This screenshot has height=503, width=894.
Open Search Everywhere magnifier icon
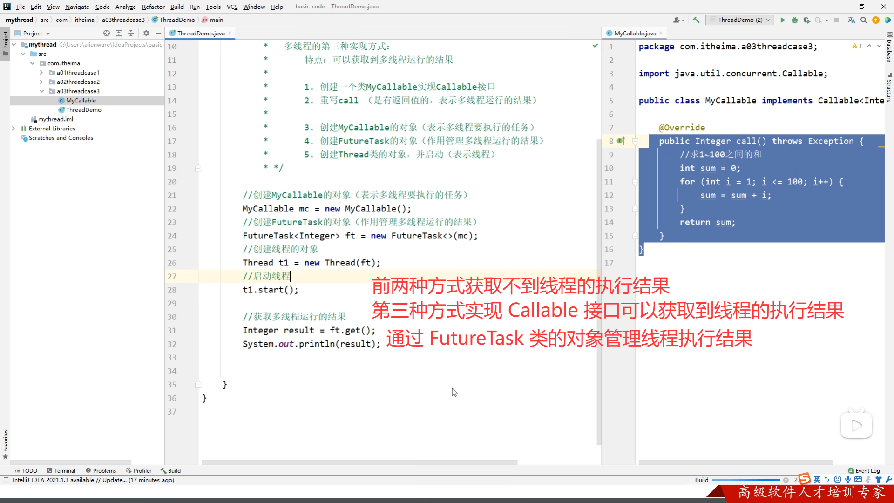[864, 20]
